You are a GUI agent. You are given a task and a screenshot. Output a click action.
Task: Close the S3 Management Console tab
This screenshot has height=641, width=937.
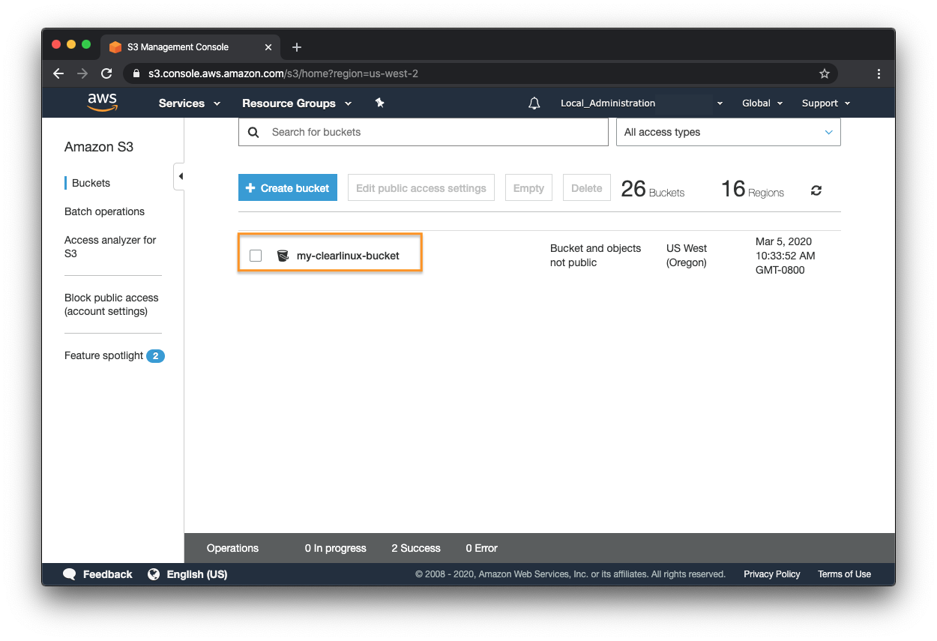[268, 47]
